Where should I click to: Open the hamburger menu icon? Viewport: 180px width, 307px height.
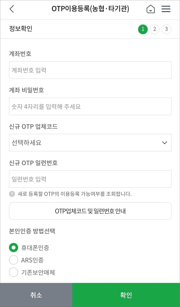(166, 9)
